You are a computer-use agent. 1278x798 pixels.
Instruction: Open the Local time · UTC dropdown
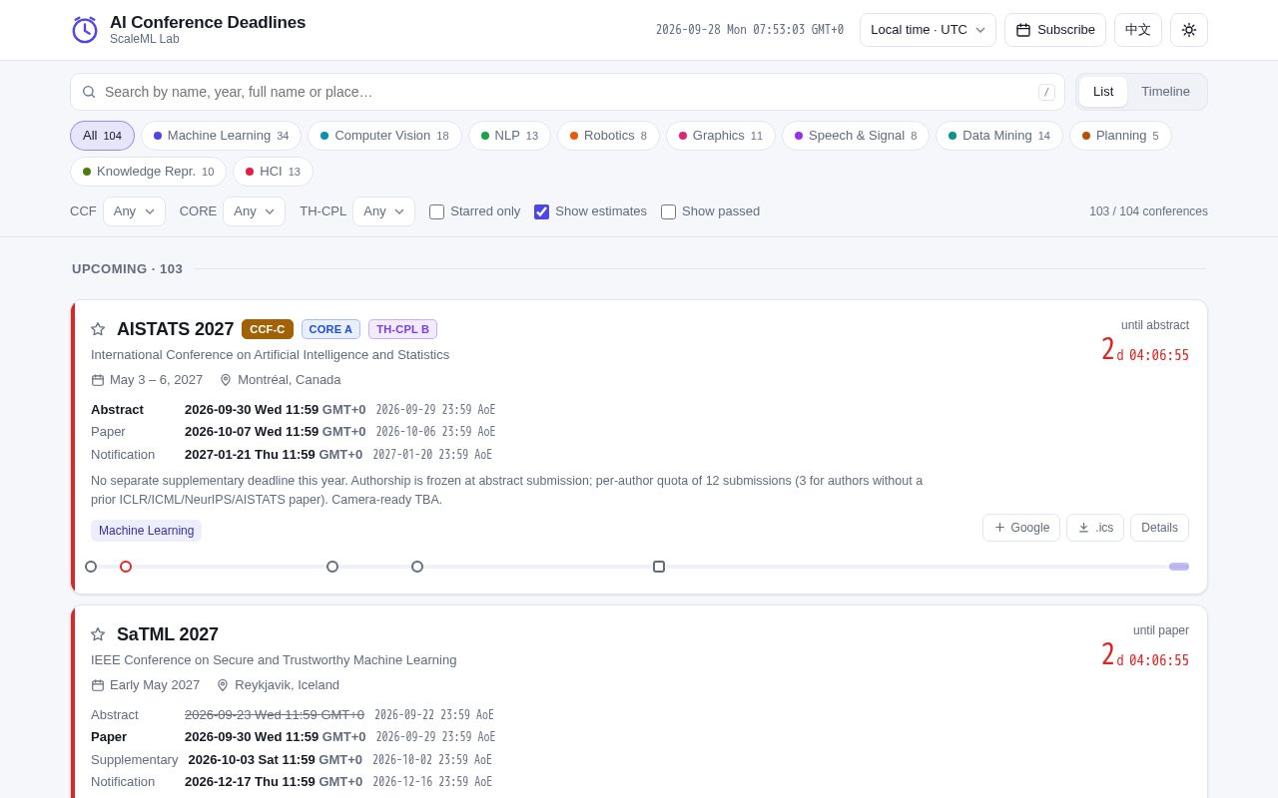click(928, 30)
